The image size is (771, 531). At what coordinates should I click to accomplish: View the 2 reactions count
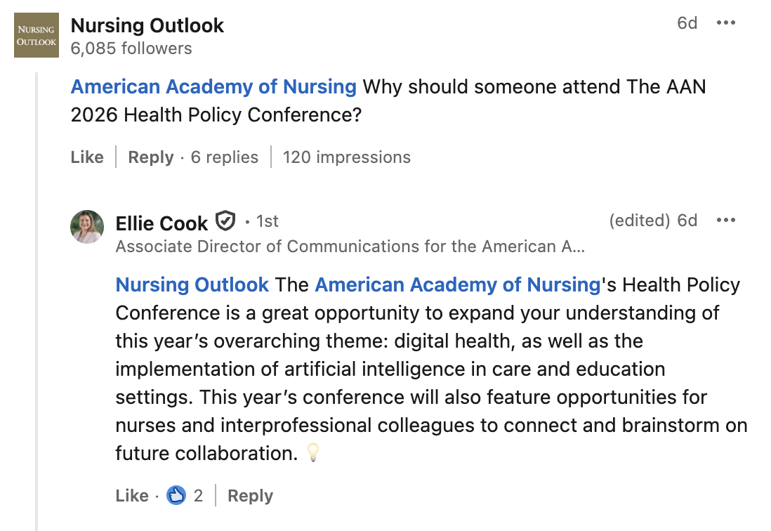pos(198,495)
